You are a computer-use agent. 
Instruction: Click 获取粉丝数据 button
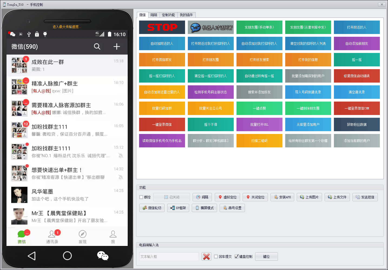point(357,124)
